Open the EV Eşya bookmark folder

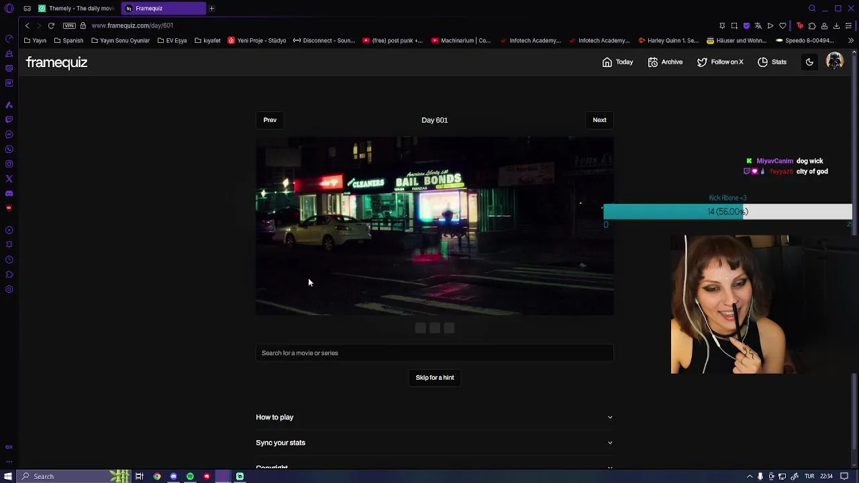click(x=172, y=40)
